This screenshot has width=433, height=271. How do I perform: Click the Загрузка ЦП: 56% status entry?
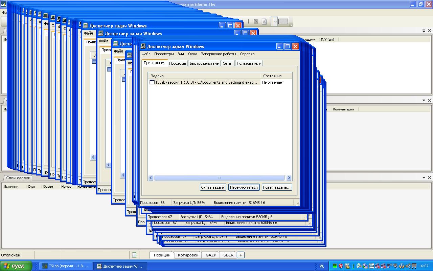[x=189, y=203]
